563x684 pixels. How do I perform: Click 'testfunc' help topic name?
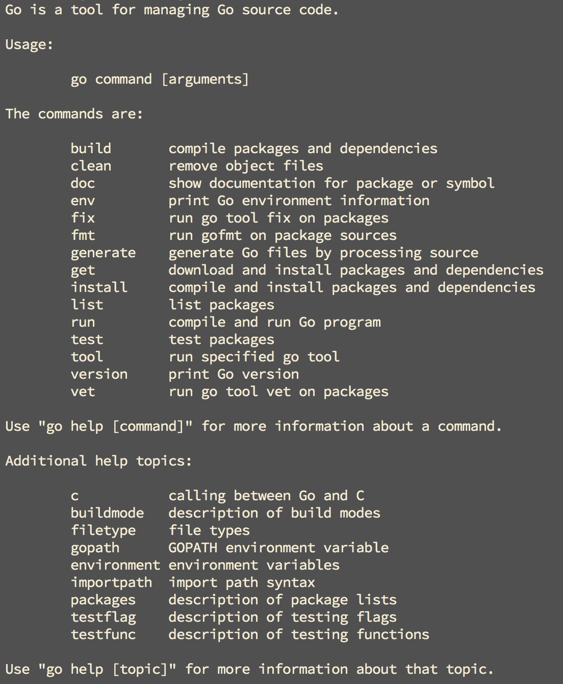pyautogui.click(x=103, y=634)
